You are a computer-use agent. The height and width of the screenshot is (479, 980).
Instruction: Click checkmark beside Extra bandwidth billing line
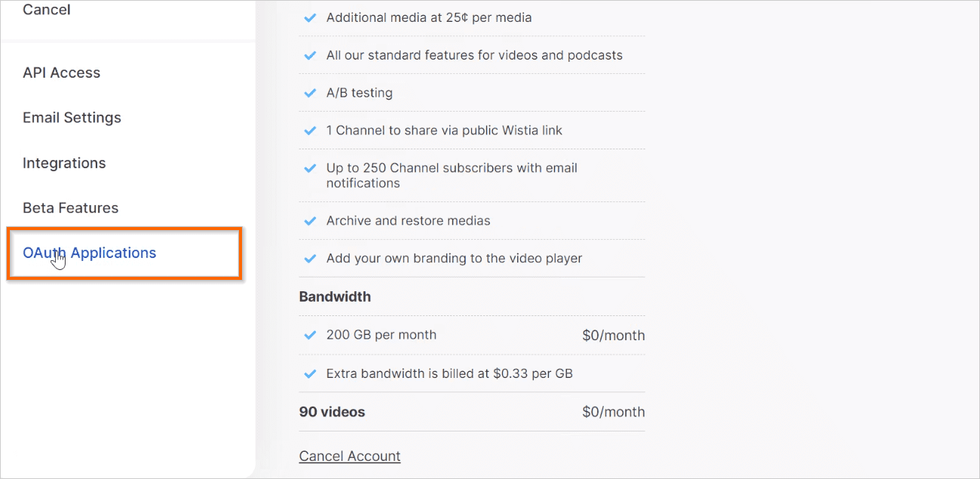[x=309, y=373]
